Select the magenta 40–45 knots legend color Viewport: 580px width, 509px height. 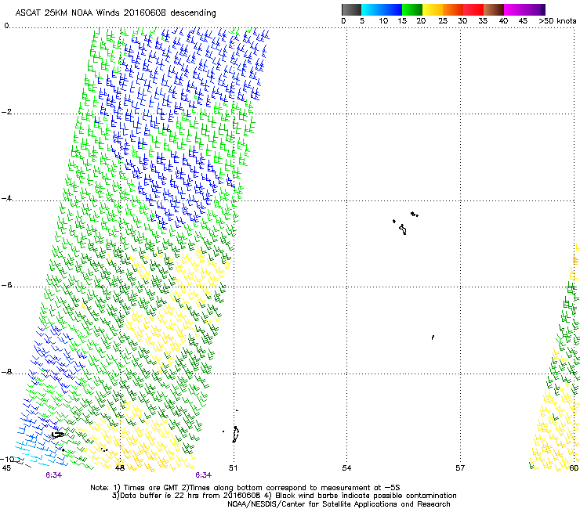(x=514, y=9)
